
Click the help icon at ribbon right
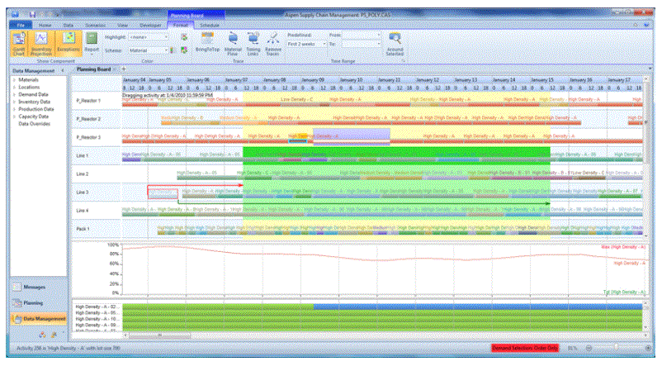[x=646, y=25]
